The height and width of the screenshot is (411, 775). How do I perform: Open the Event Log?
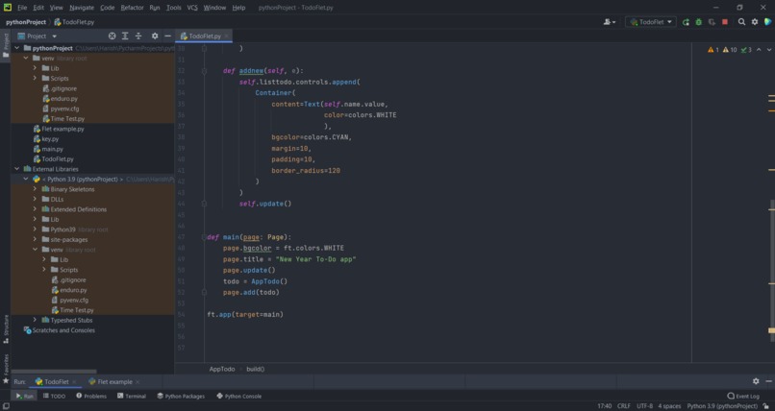[743, 396]
